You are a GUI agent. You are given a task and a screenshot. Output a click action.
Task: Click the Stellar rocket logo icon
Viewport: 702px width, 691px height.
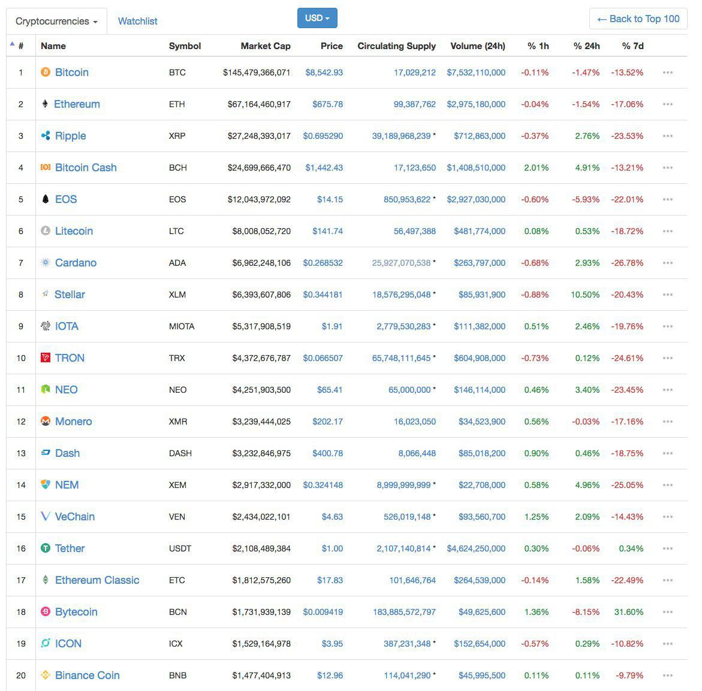click(x=45, y=294)
